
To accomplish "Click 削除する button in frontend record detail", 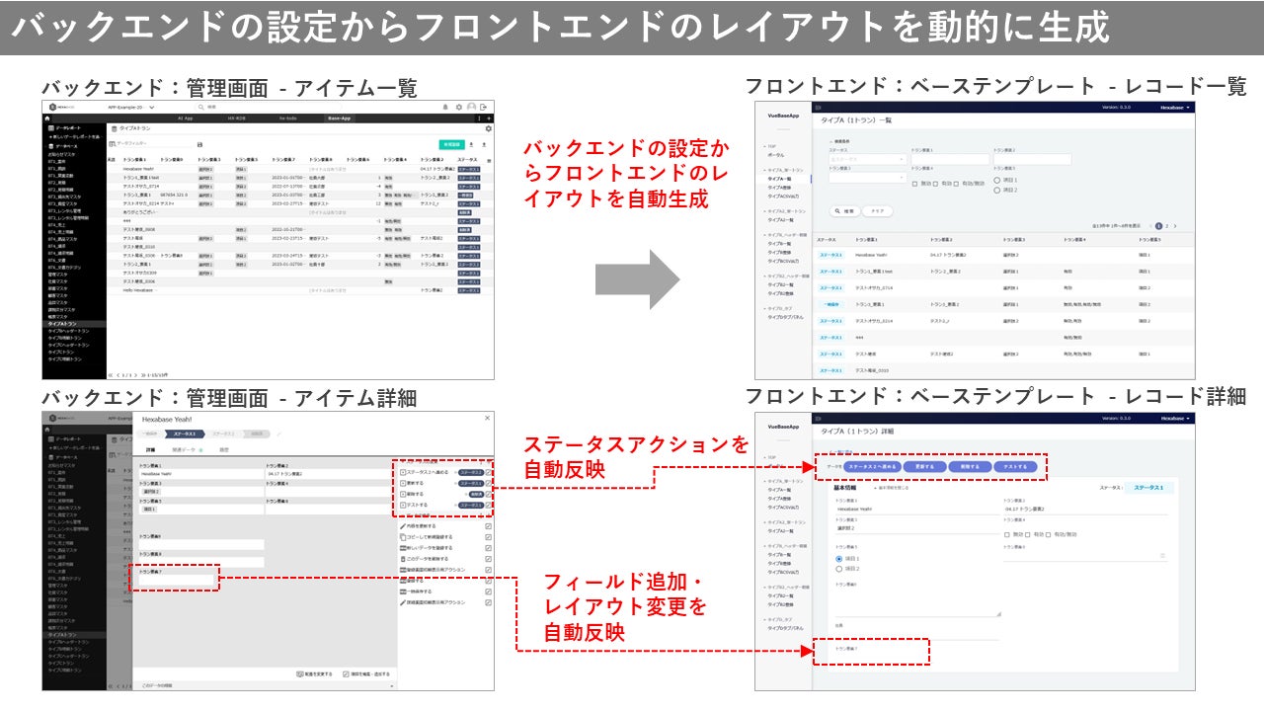I will point(970,466).
